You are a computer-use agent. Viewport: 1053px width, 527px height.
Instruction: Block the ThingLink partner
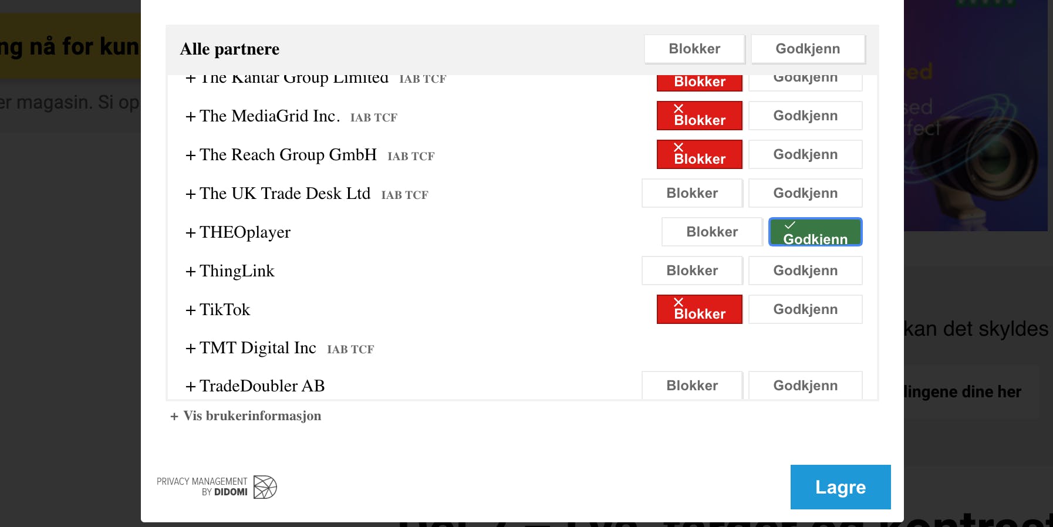coord(693,271)
